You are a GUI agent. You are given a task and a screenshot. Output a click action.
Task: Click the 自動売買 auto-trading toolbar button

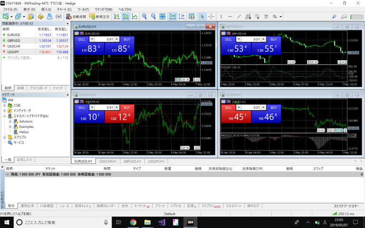[76, 17]
